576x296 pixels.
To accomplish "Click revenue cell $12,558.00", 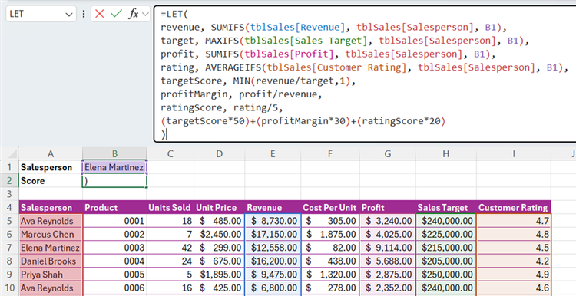I will pos(273,248).
